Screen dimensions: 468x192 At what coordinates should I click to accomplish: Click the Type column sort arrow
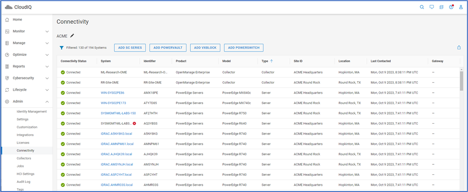[272, 61]
